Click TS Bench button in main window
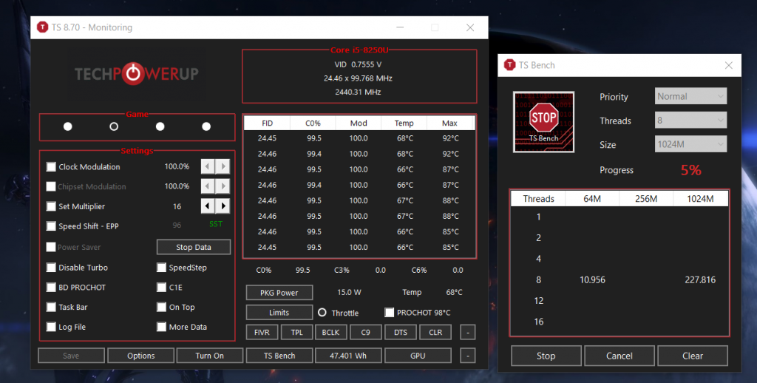Viewport: 757px width, 383px height. click(x=279, y=356)
